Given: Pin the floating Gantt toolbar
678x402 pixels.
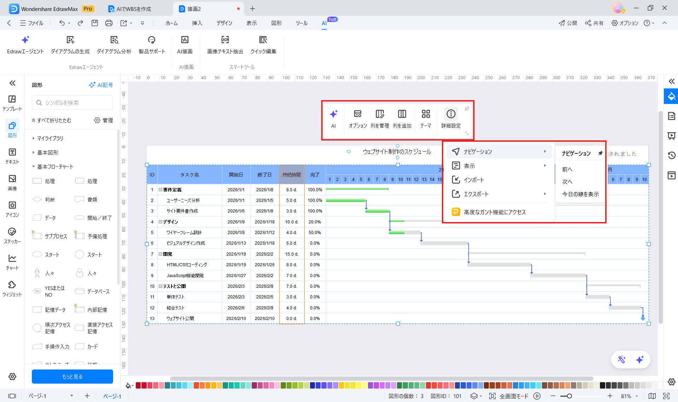Looking at the screenshot, I should [x=467, y=109].
